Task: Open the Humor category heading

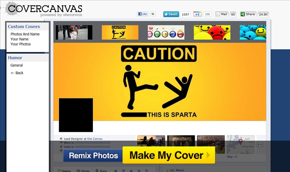Action: point(15,58)
